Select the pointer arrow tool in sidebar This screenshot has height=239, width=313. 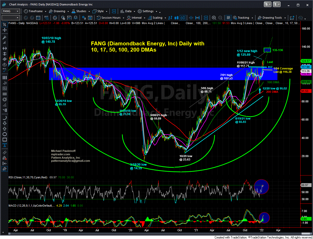4,24
